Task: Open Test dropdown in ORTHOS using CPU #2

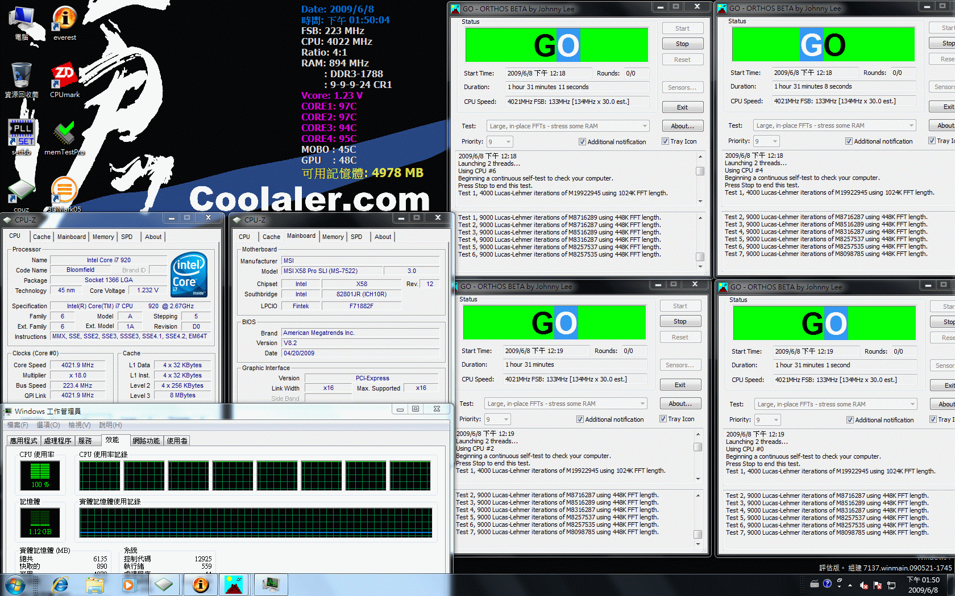Action: tap(566, 404)
